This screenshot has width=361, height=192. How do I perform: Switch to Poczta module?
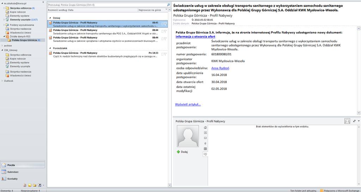(x=23, y=165)
